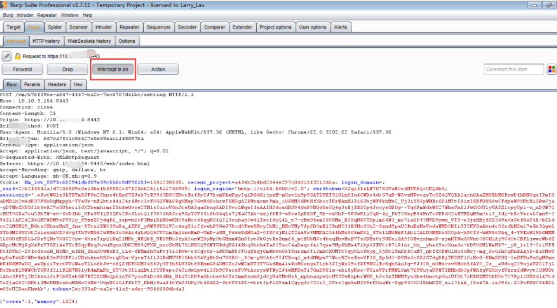Image resolution: width=557 pixels, height=308 pixels.
Task: Select the Params message view tab
Action: (x=32, y=84)
